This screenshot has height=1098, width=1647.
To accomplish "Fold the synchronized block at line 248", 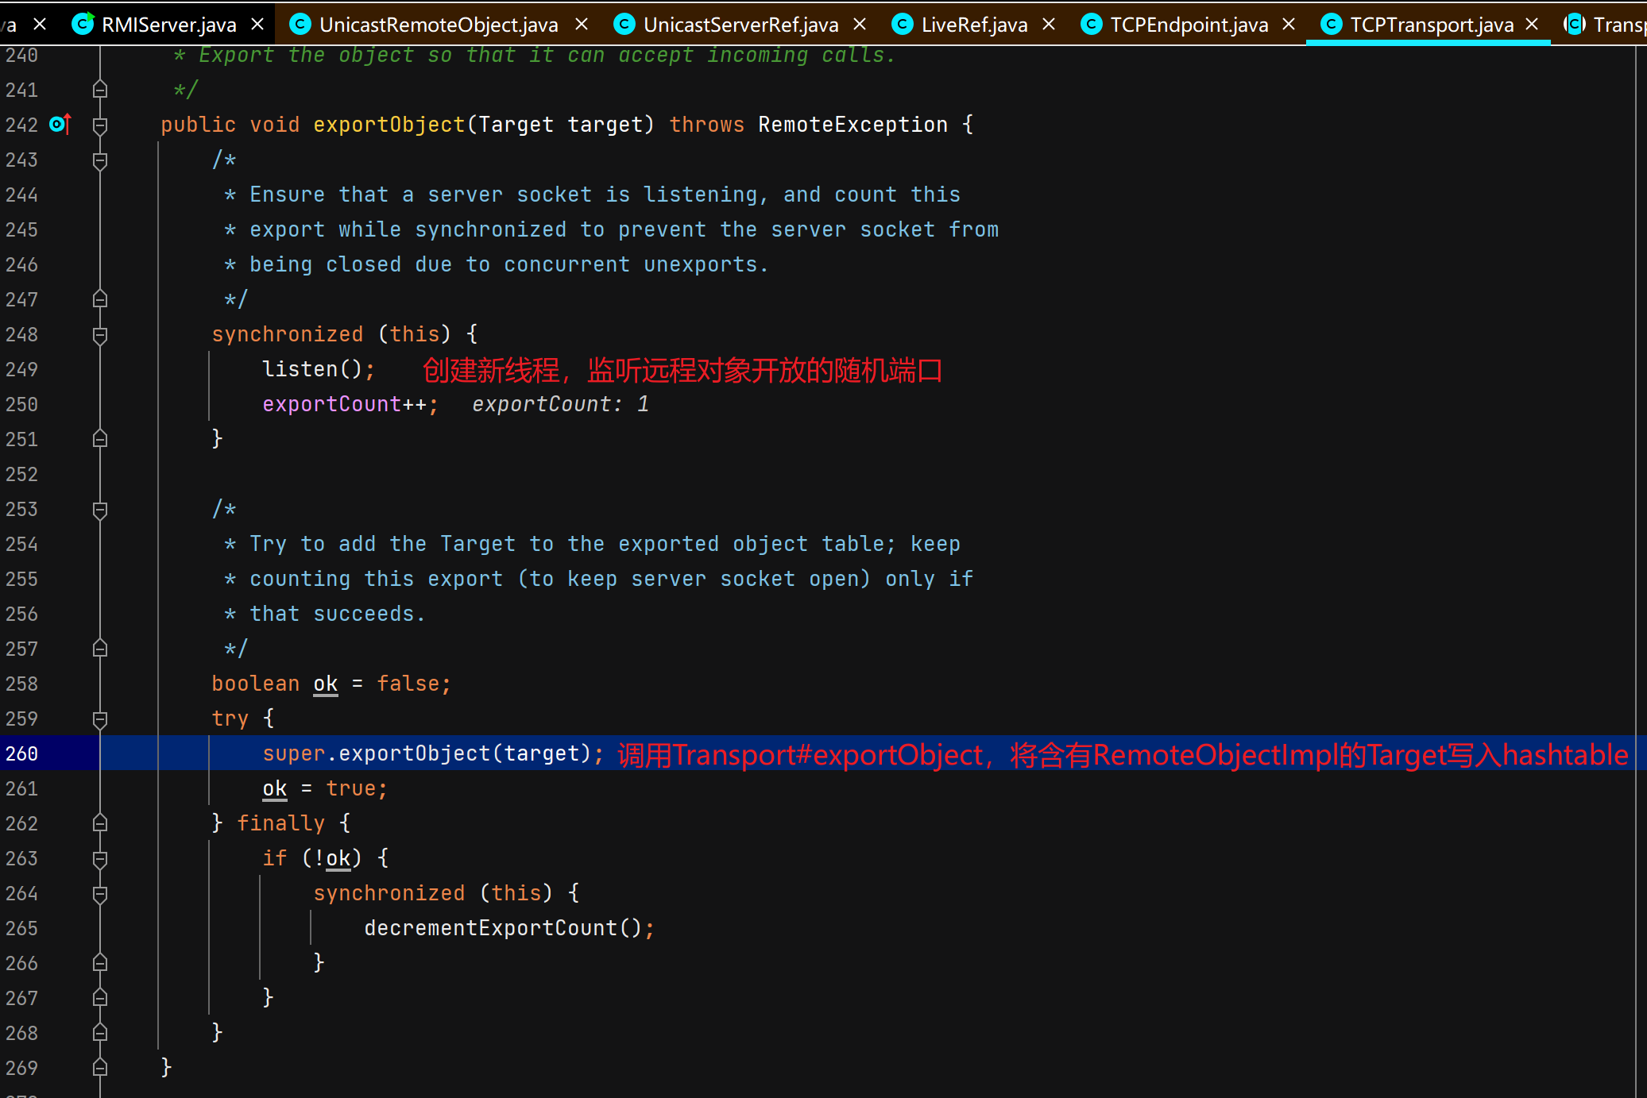I will (x=100, y=334).
